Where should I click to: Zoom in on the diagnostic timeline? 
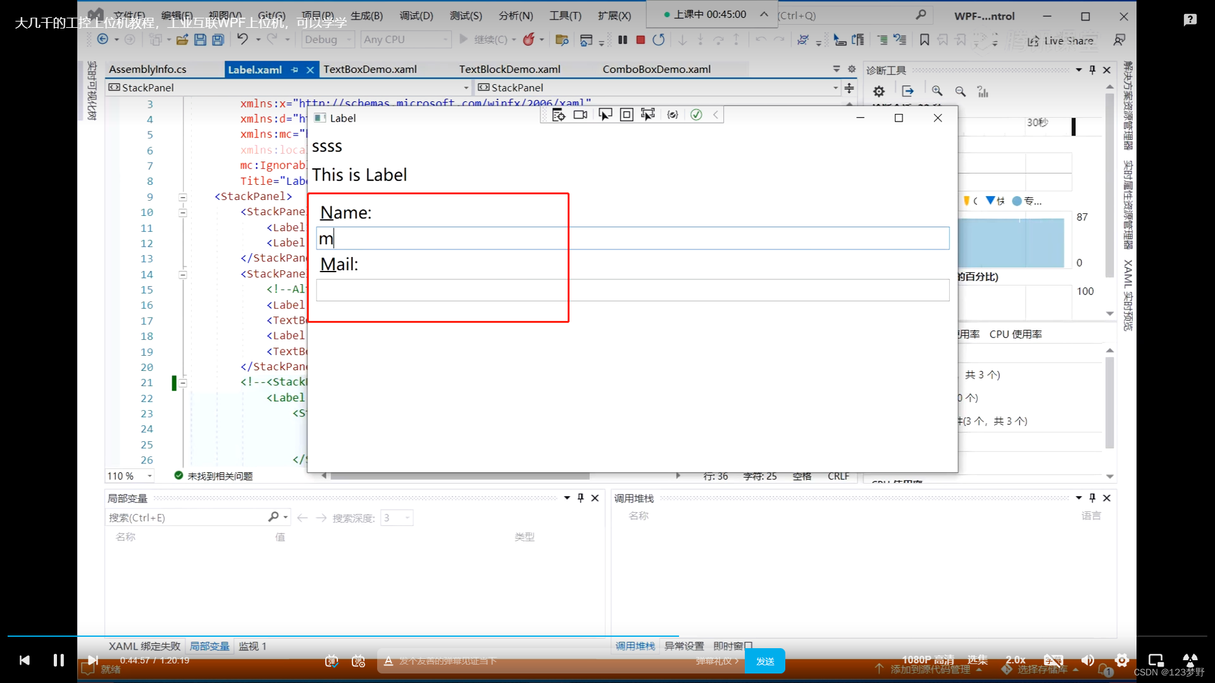pos(937,91)
